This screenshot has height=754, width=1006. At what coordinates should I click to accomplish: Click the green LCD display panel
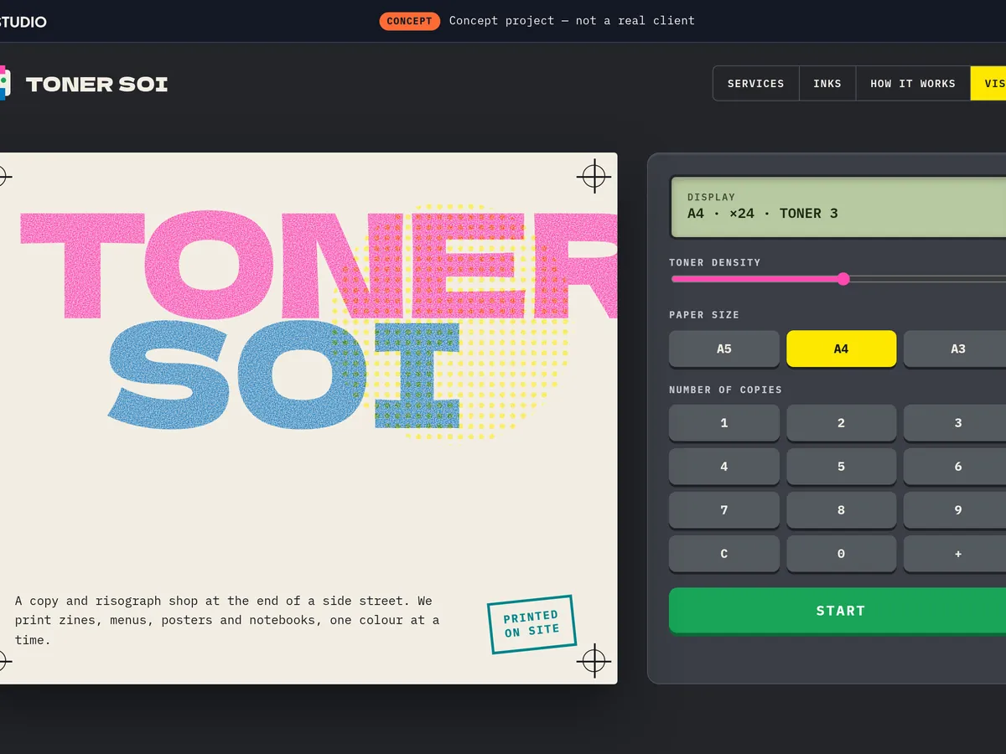click(837, 207)
